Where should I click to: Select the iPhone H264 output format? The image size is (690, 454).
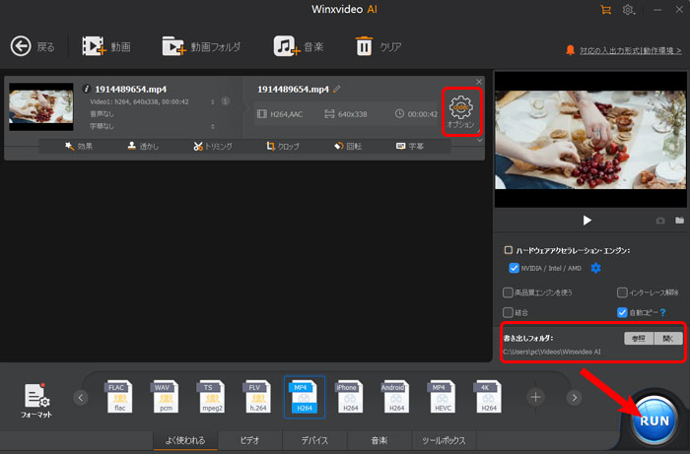point(350,397)
